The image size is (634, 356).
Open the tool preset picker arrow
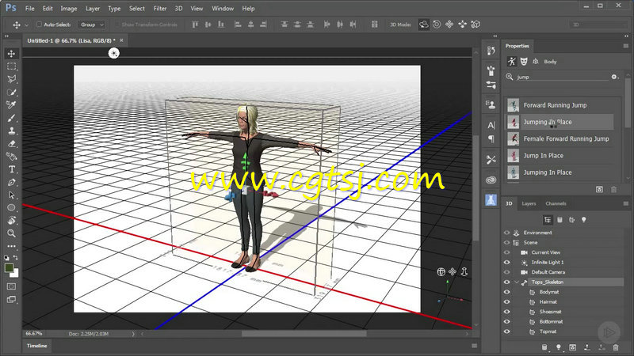pyautogui.click(x=27, y=25)
